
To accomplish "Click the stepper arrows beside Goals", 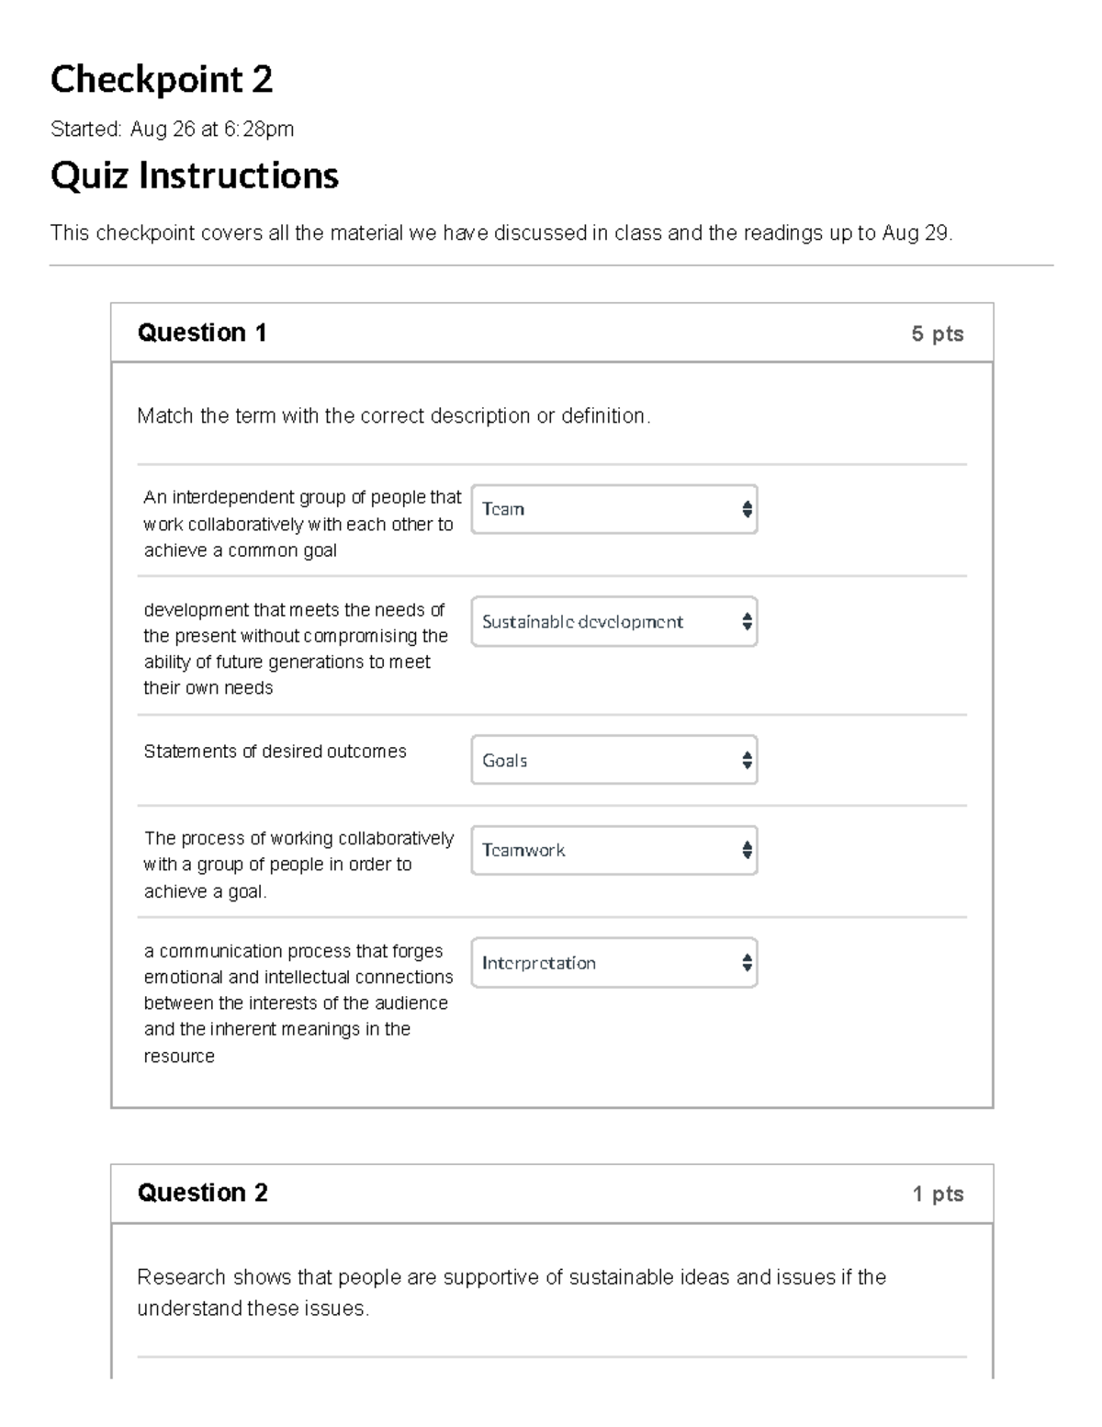I will (x=746, y=760).
